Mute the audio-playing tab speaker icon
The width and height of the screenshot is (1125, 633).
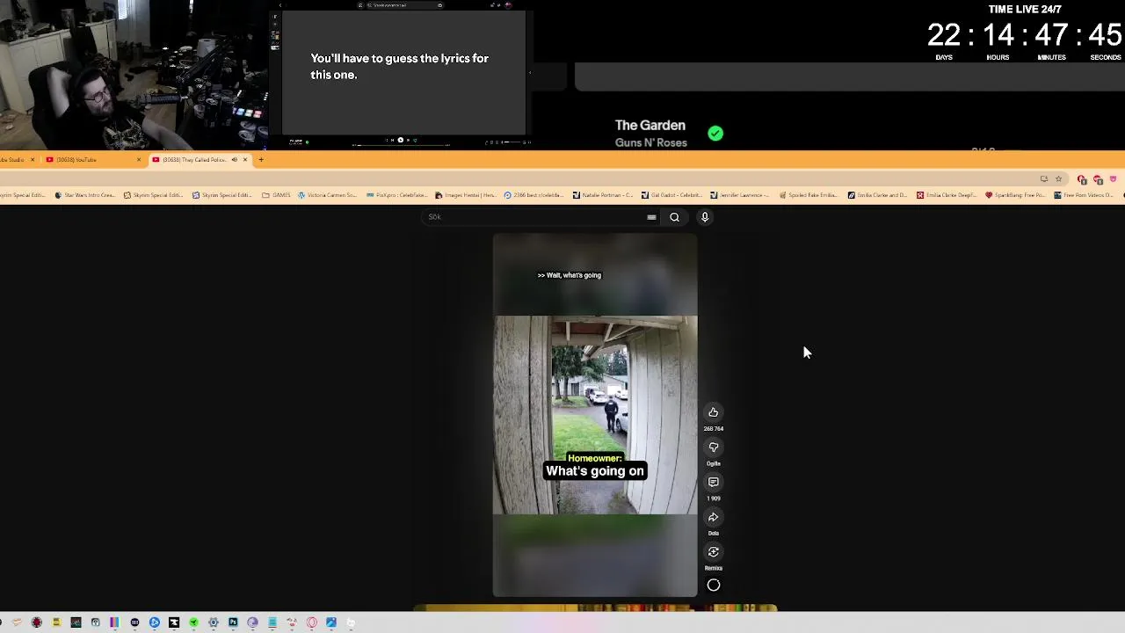[235, 159]
